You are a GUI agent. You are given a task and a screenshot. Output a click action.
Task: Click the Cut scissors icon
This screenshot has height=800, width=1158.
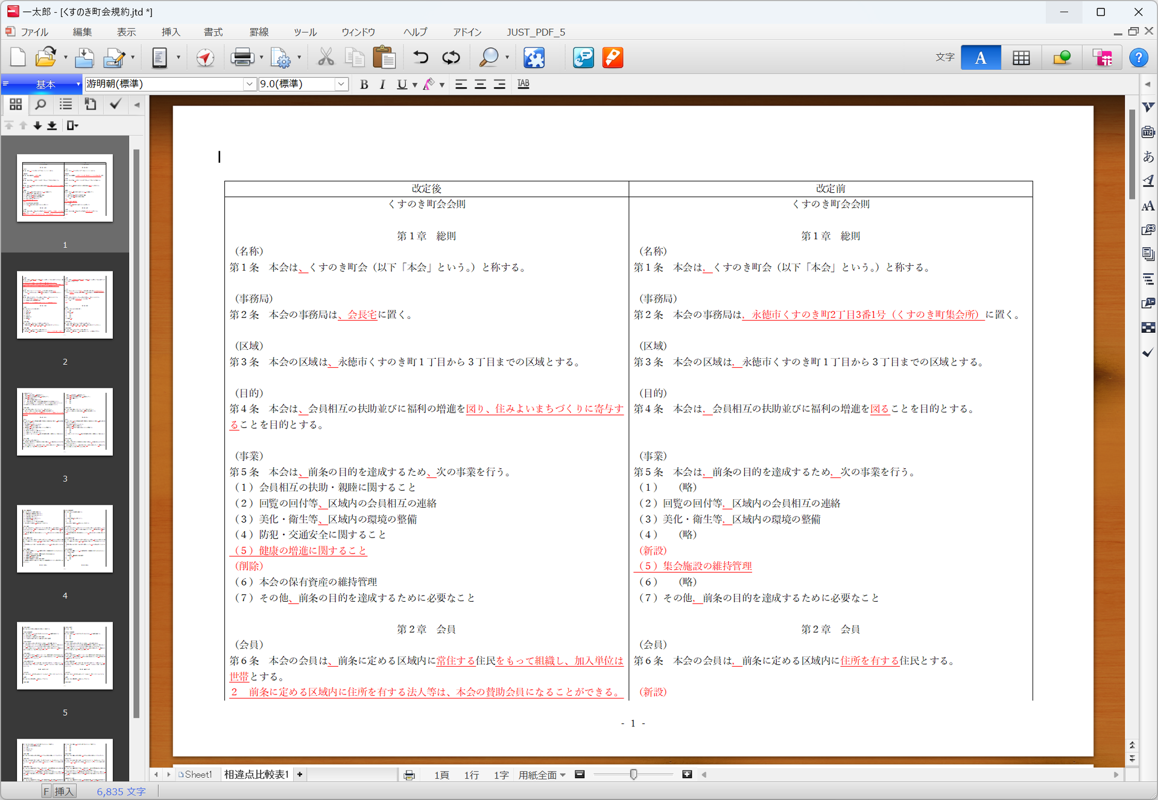[x=326, y=58]
